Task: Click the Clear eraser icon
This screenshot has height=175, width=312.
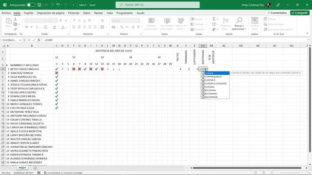Action: point(214,29)
